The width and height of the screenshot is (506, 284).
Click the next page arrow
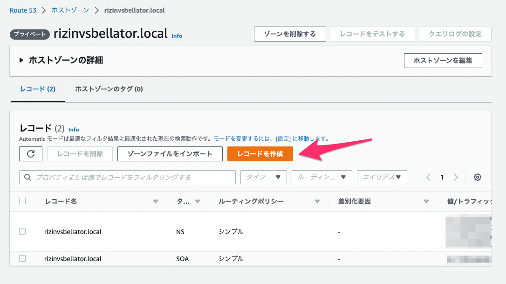tap(456, 177)
